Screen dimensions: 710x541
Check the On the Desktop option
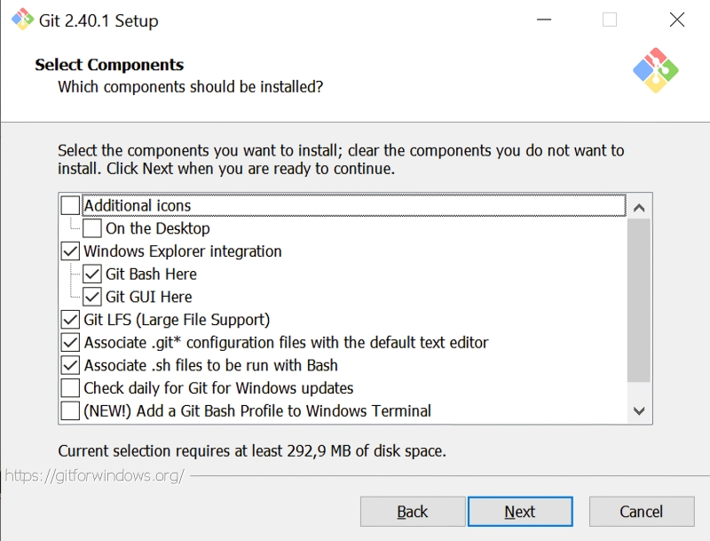(92, 228)
